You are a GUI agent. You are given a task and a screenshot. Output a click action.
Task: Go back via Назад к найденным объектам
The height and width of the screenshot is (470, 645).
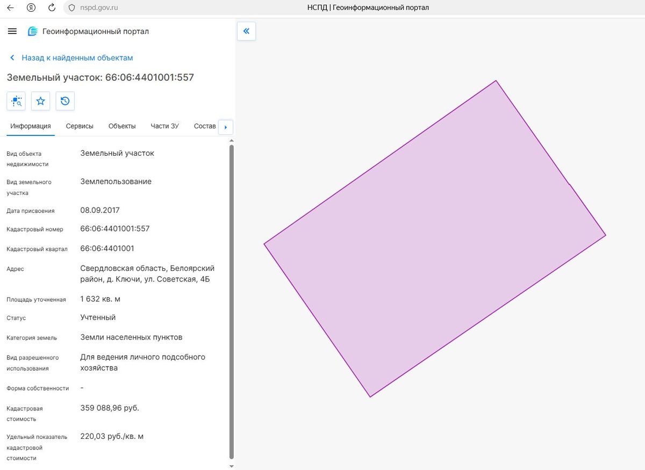[x=71, y=57]
